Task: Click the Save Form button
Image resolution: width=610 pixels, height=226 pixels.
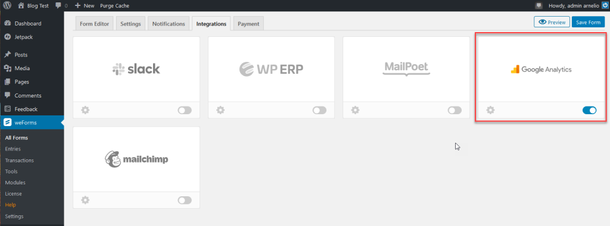Action: tap(588, 22)
